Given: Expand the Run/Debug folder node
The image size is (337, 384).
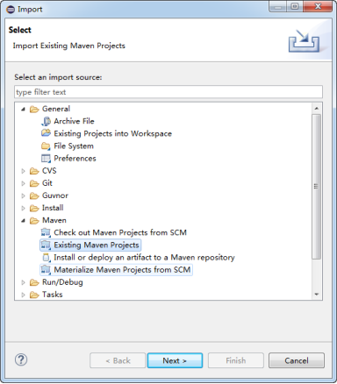Looking at the screenshot, I should 23,282.
